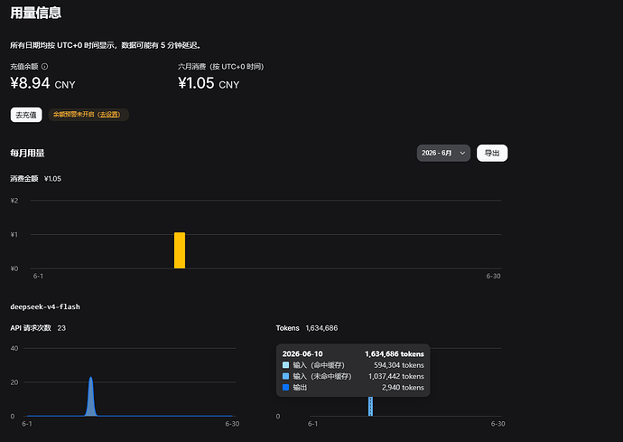Click the info icon beside 充值余额
The height and width of the screenshot is (442, 623).
click(x=45, y=67)
